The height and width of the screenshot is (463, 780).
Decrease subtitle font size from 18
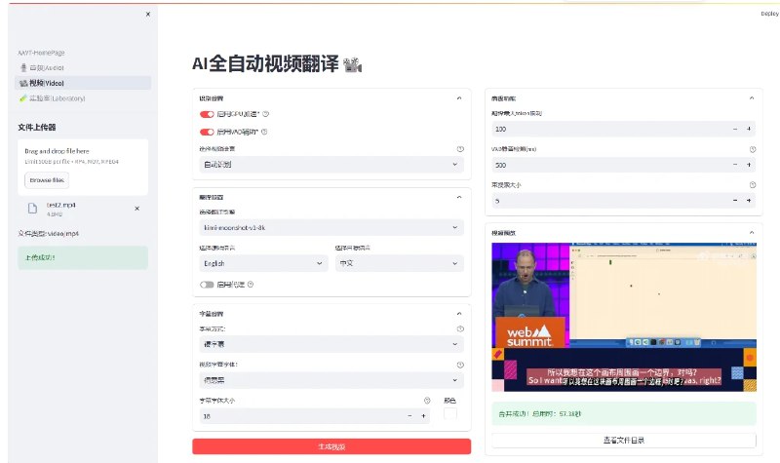click(x=409, y=416)
